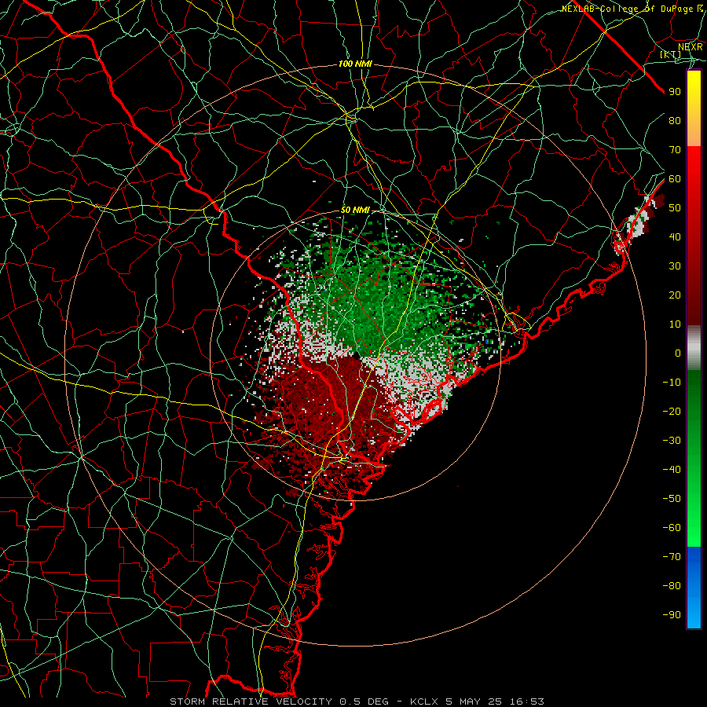Click the "70" value on the velocity scale
Image resolution: width=707 pixels, height=707 pixels.
[x=675, y=150]
